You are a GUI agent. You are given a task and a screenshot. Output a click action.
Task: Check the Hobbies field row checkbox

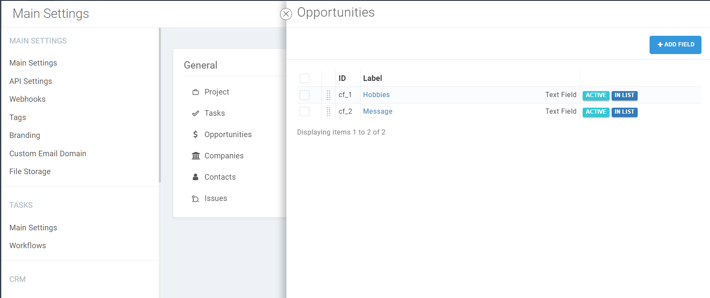point(304,95)
